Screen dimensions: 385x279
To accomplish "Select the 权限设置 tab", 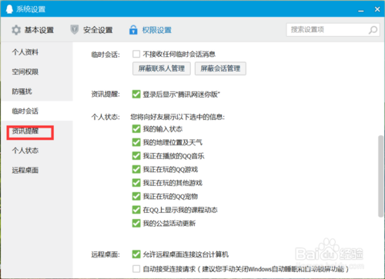I will 150,30.
